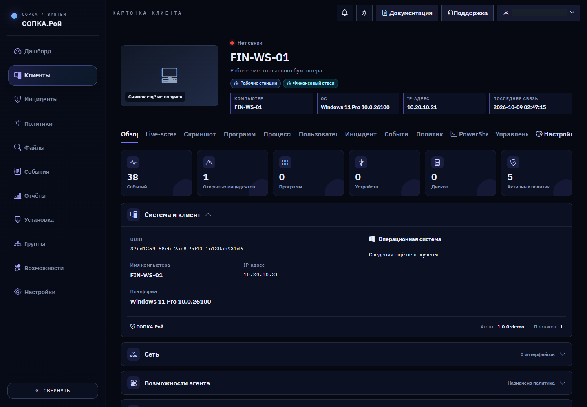Click the Рабочие станции group tag
Viewport: 587px width, 407px height.
[x=256, y=83]
